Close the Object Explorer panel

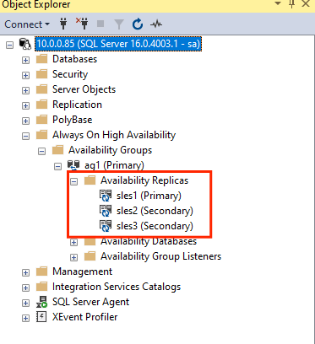(306, 3)
